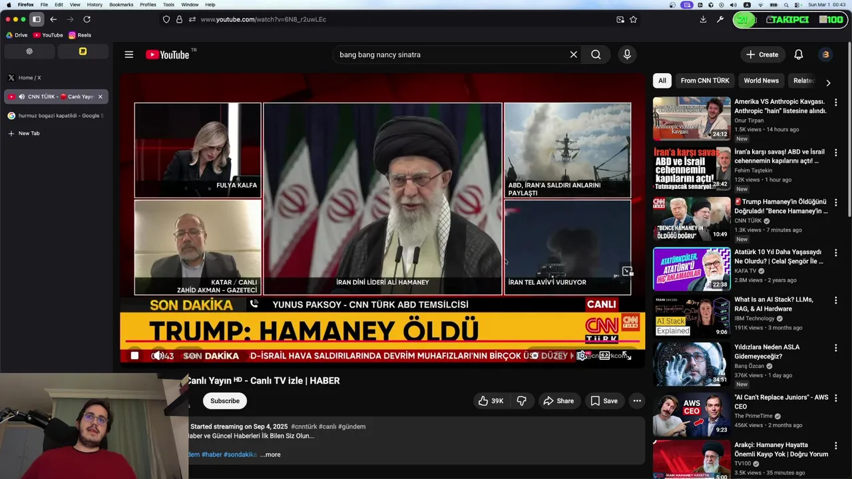Expand description with ...more
This screenshot has height=479, width=852.
[270, 454]
